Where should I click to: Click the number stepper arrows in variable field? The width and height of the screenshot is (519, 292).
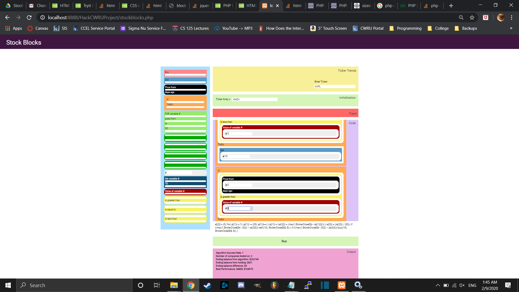click(x=251, y=208)
